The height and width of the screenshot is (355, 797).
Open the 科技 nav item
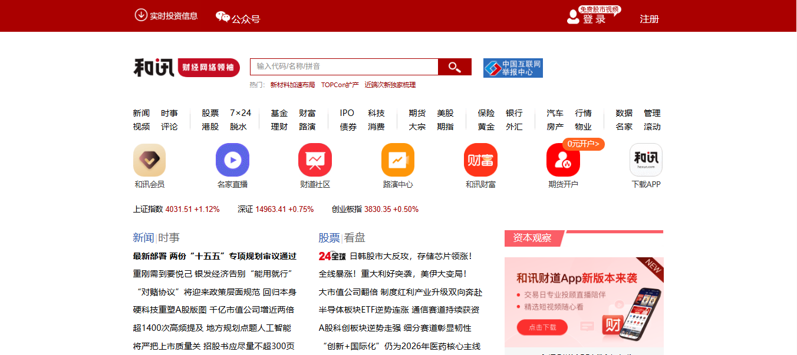pyautogui.click(x=376, y=113)
